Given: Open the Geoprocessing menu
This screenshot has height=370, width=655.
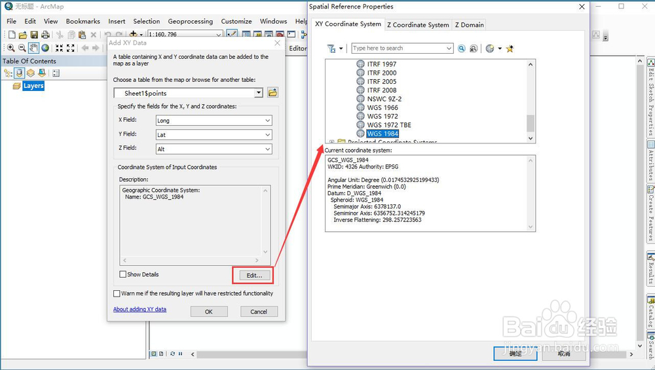Looking at the screenshot, I should [x=190, y=22].
